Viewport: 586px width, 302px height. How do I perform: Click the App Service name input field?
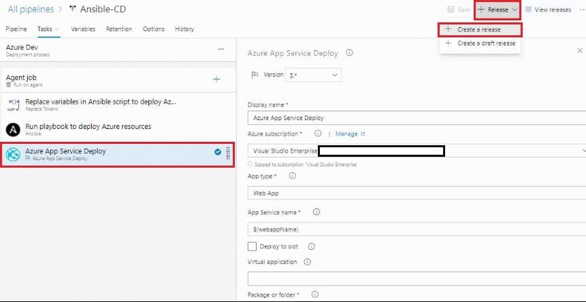(x=417, y=229)
